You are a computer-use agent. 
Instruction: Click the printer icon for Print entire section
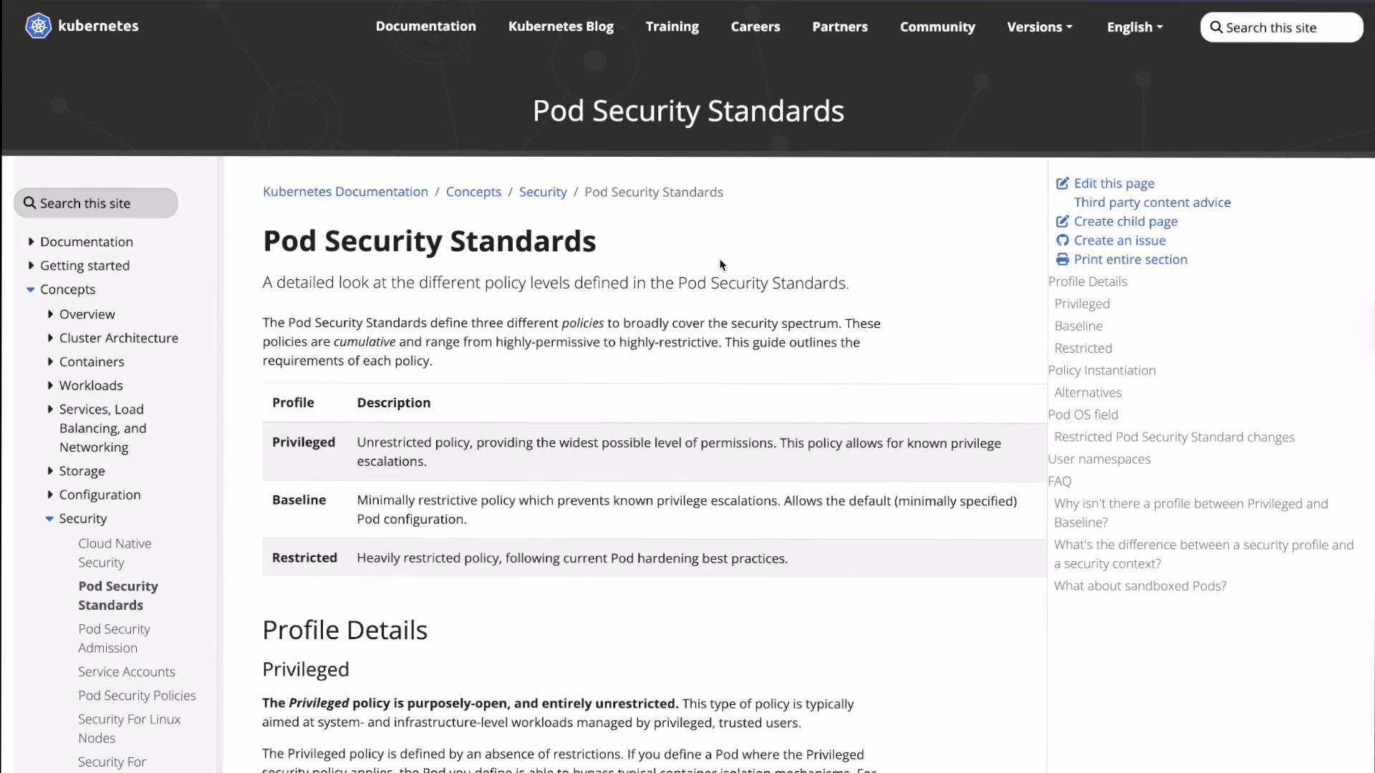(x=1062, y=259)
